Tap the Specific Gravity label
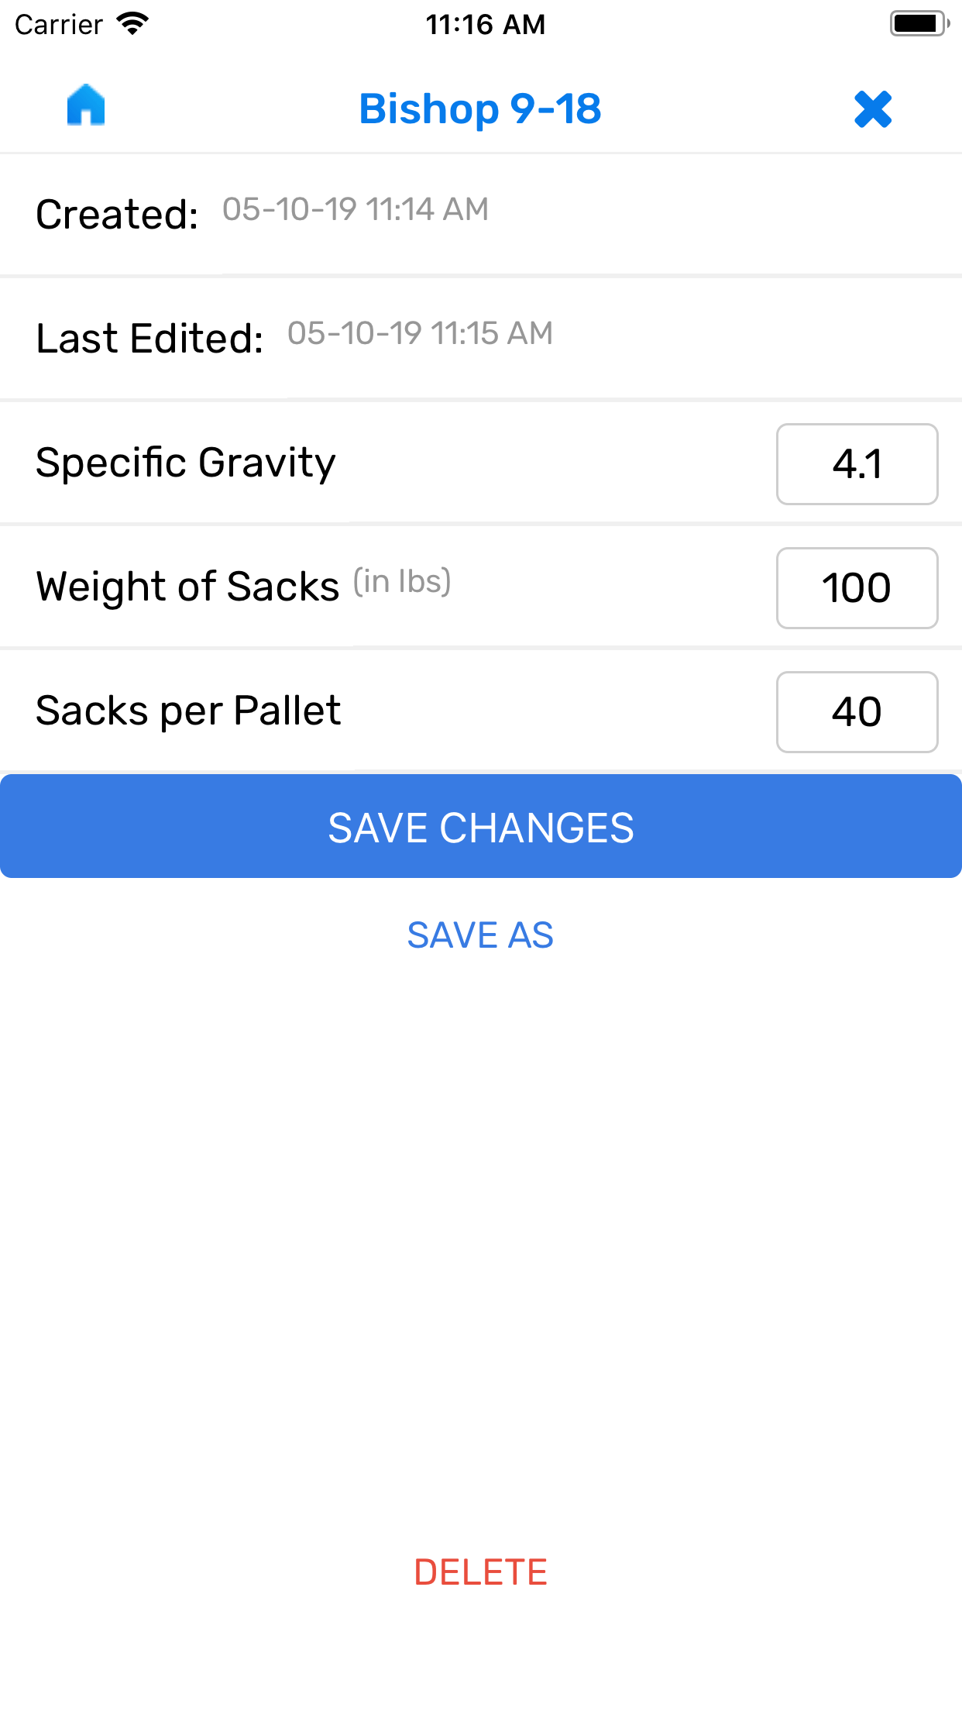 pyautogui.click(x=186, y=463)
